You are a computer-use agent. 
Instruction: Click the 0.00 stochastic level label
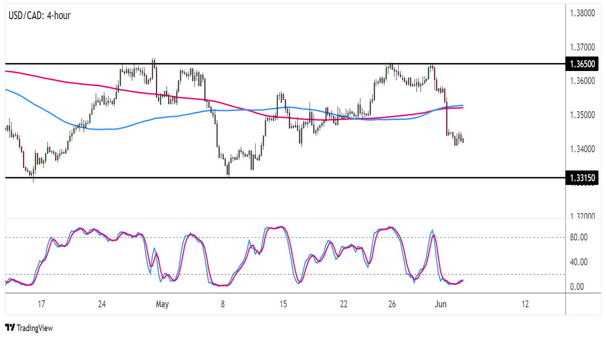[578, 287]
